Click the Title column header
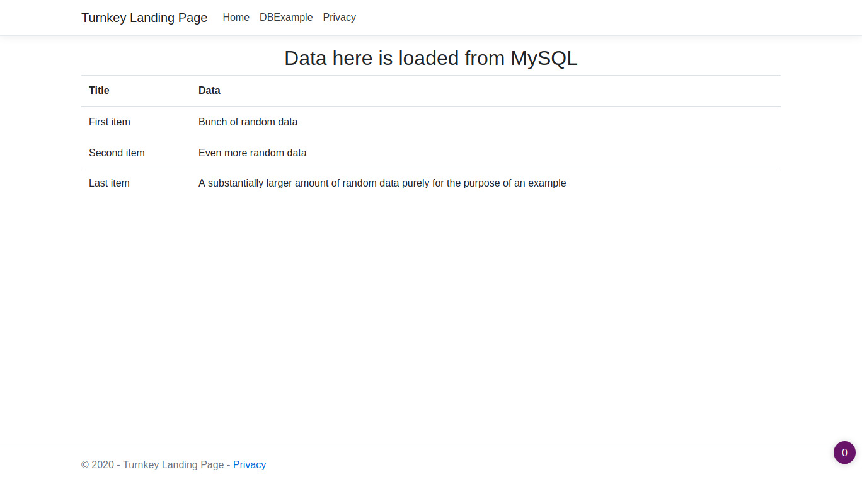This screenshot has height=484, width=862. [99, 91]
